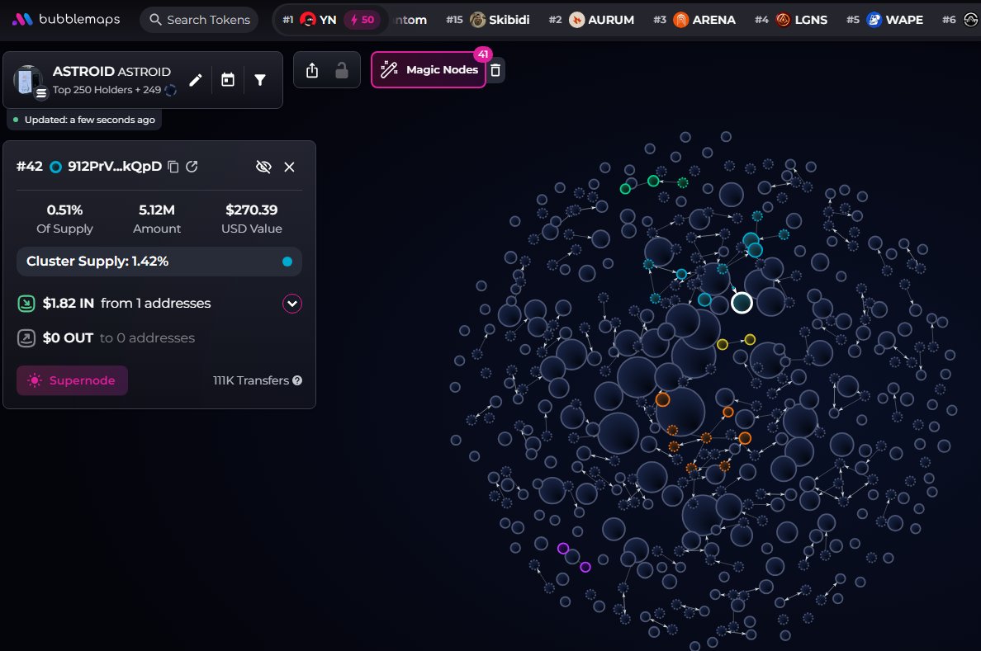
Task: Open the funnel filter icon
Action: 260,80
